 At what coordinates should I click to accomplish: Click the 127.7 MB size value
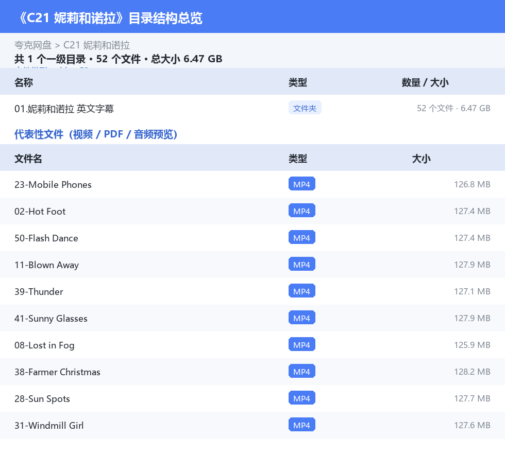tap(472, 398)
